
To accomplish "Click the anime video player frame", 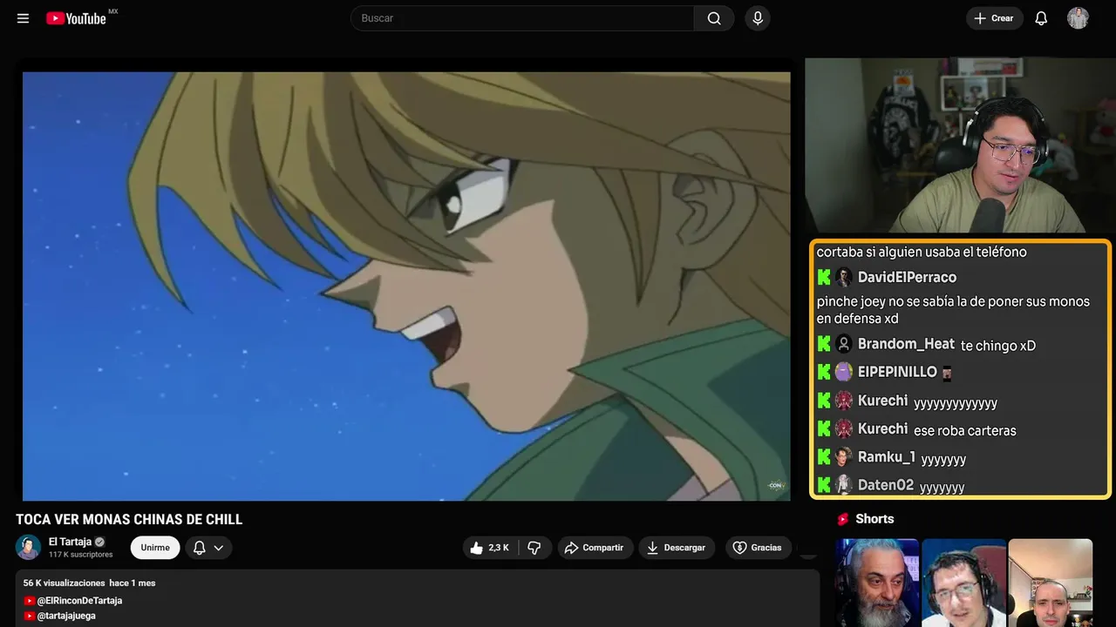I will point(406,286).
